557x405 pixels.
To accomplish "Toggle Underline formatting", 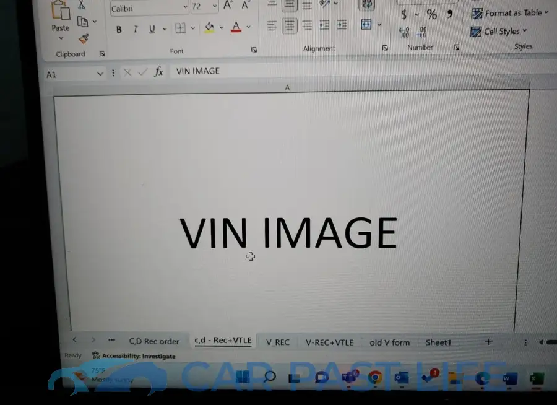I will click(152, 29).
